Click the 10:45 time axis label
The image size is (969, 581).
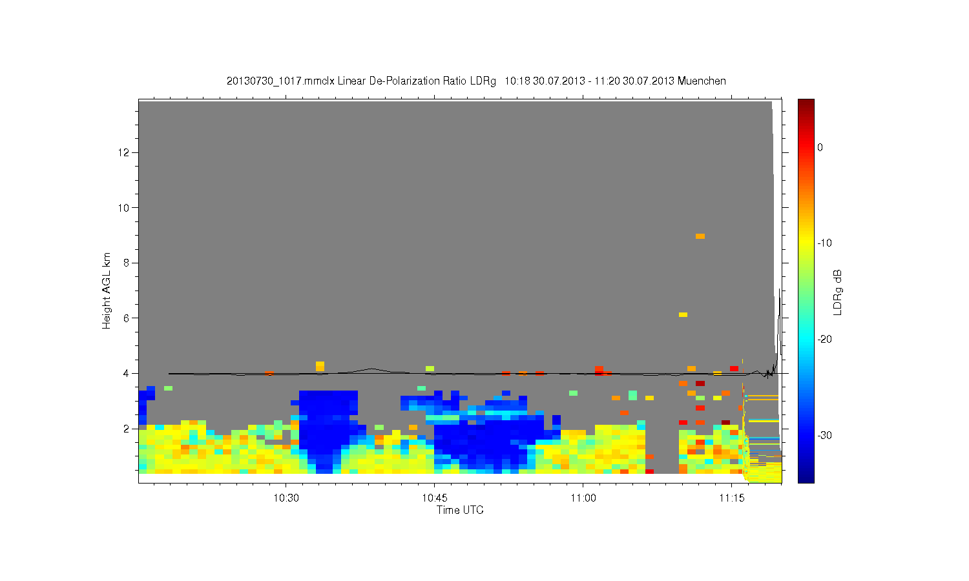pyautogui.click(x=434, y=498)
